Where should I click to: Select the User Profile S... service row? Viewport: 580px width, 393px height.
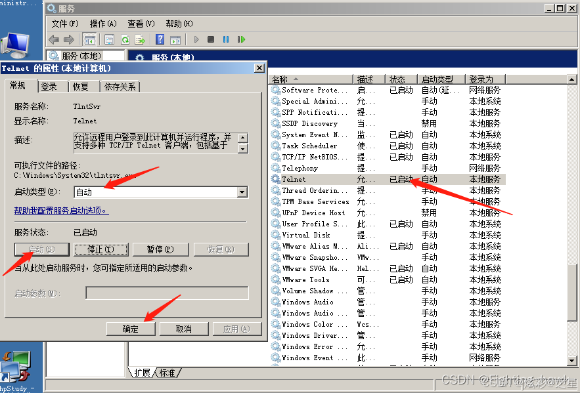tap(388, 224)
